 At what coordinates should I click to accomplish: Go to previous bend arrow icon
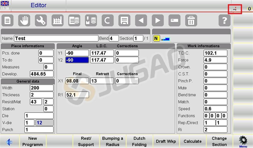click(x=141, y=21)
